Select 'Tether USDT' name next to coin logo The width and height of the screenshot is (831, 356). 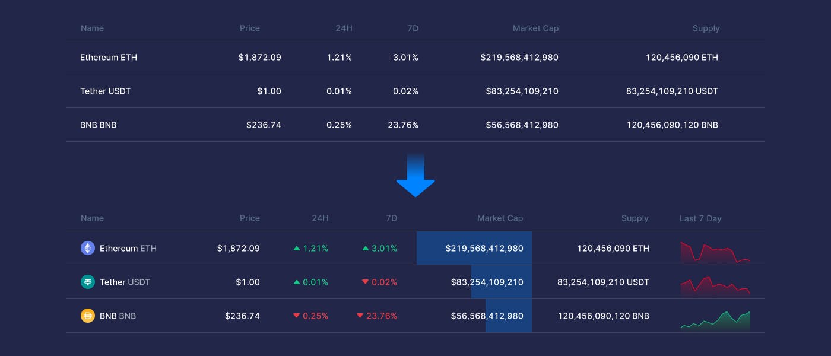pyautogui.click(x=125, y=282)
